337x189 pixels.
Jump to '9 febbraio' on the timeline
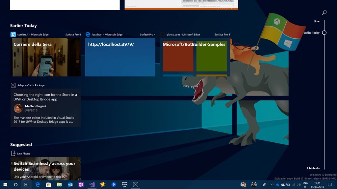313,168
